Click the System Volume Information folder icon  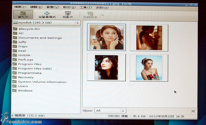[x=15, y=82]
